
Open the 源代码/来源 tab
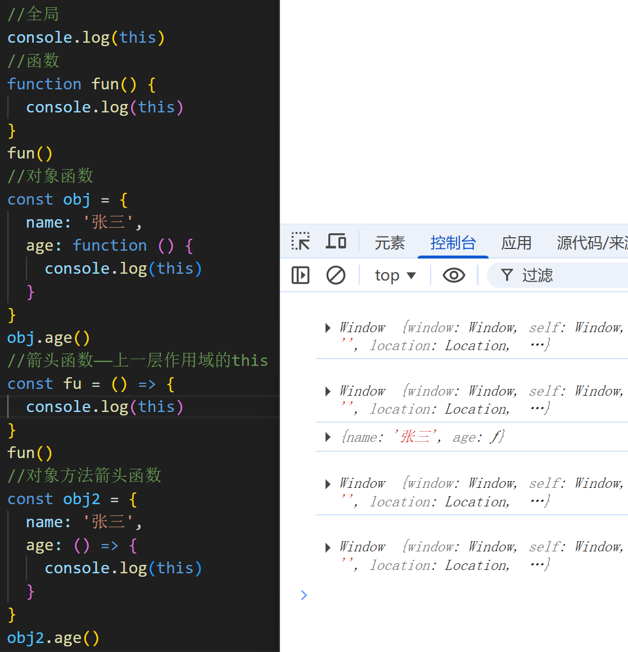click(x=592, y=243)
